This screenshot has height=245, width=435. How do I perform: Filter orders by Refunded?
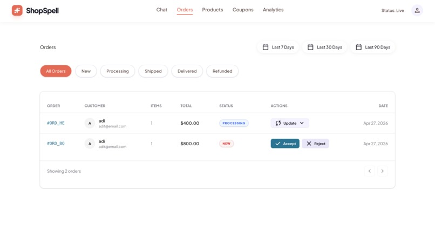tap(222, 71)
